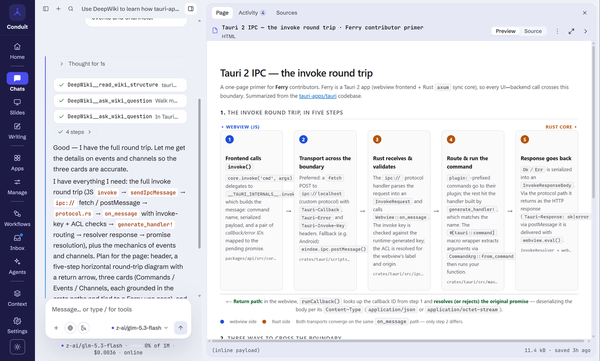Search chats with magnifier icon
Viewport: 600px width, 361px height.
pos(71,9)
